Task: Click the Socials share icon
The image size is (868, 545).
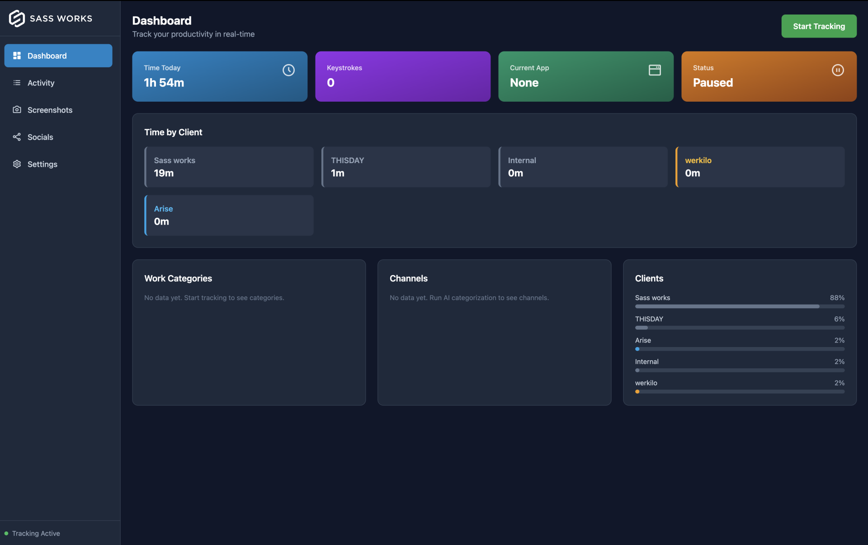Action: coord(17,137)
